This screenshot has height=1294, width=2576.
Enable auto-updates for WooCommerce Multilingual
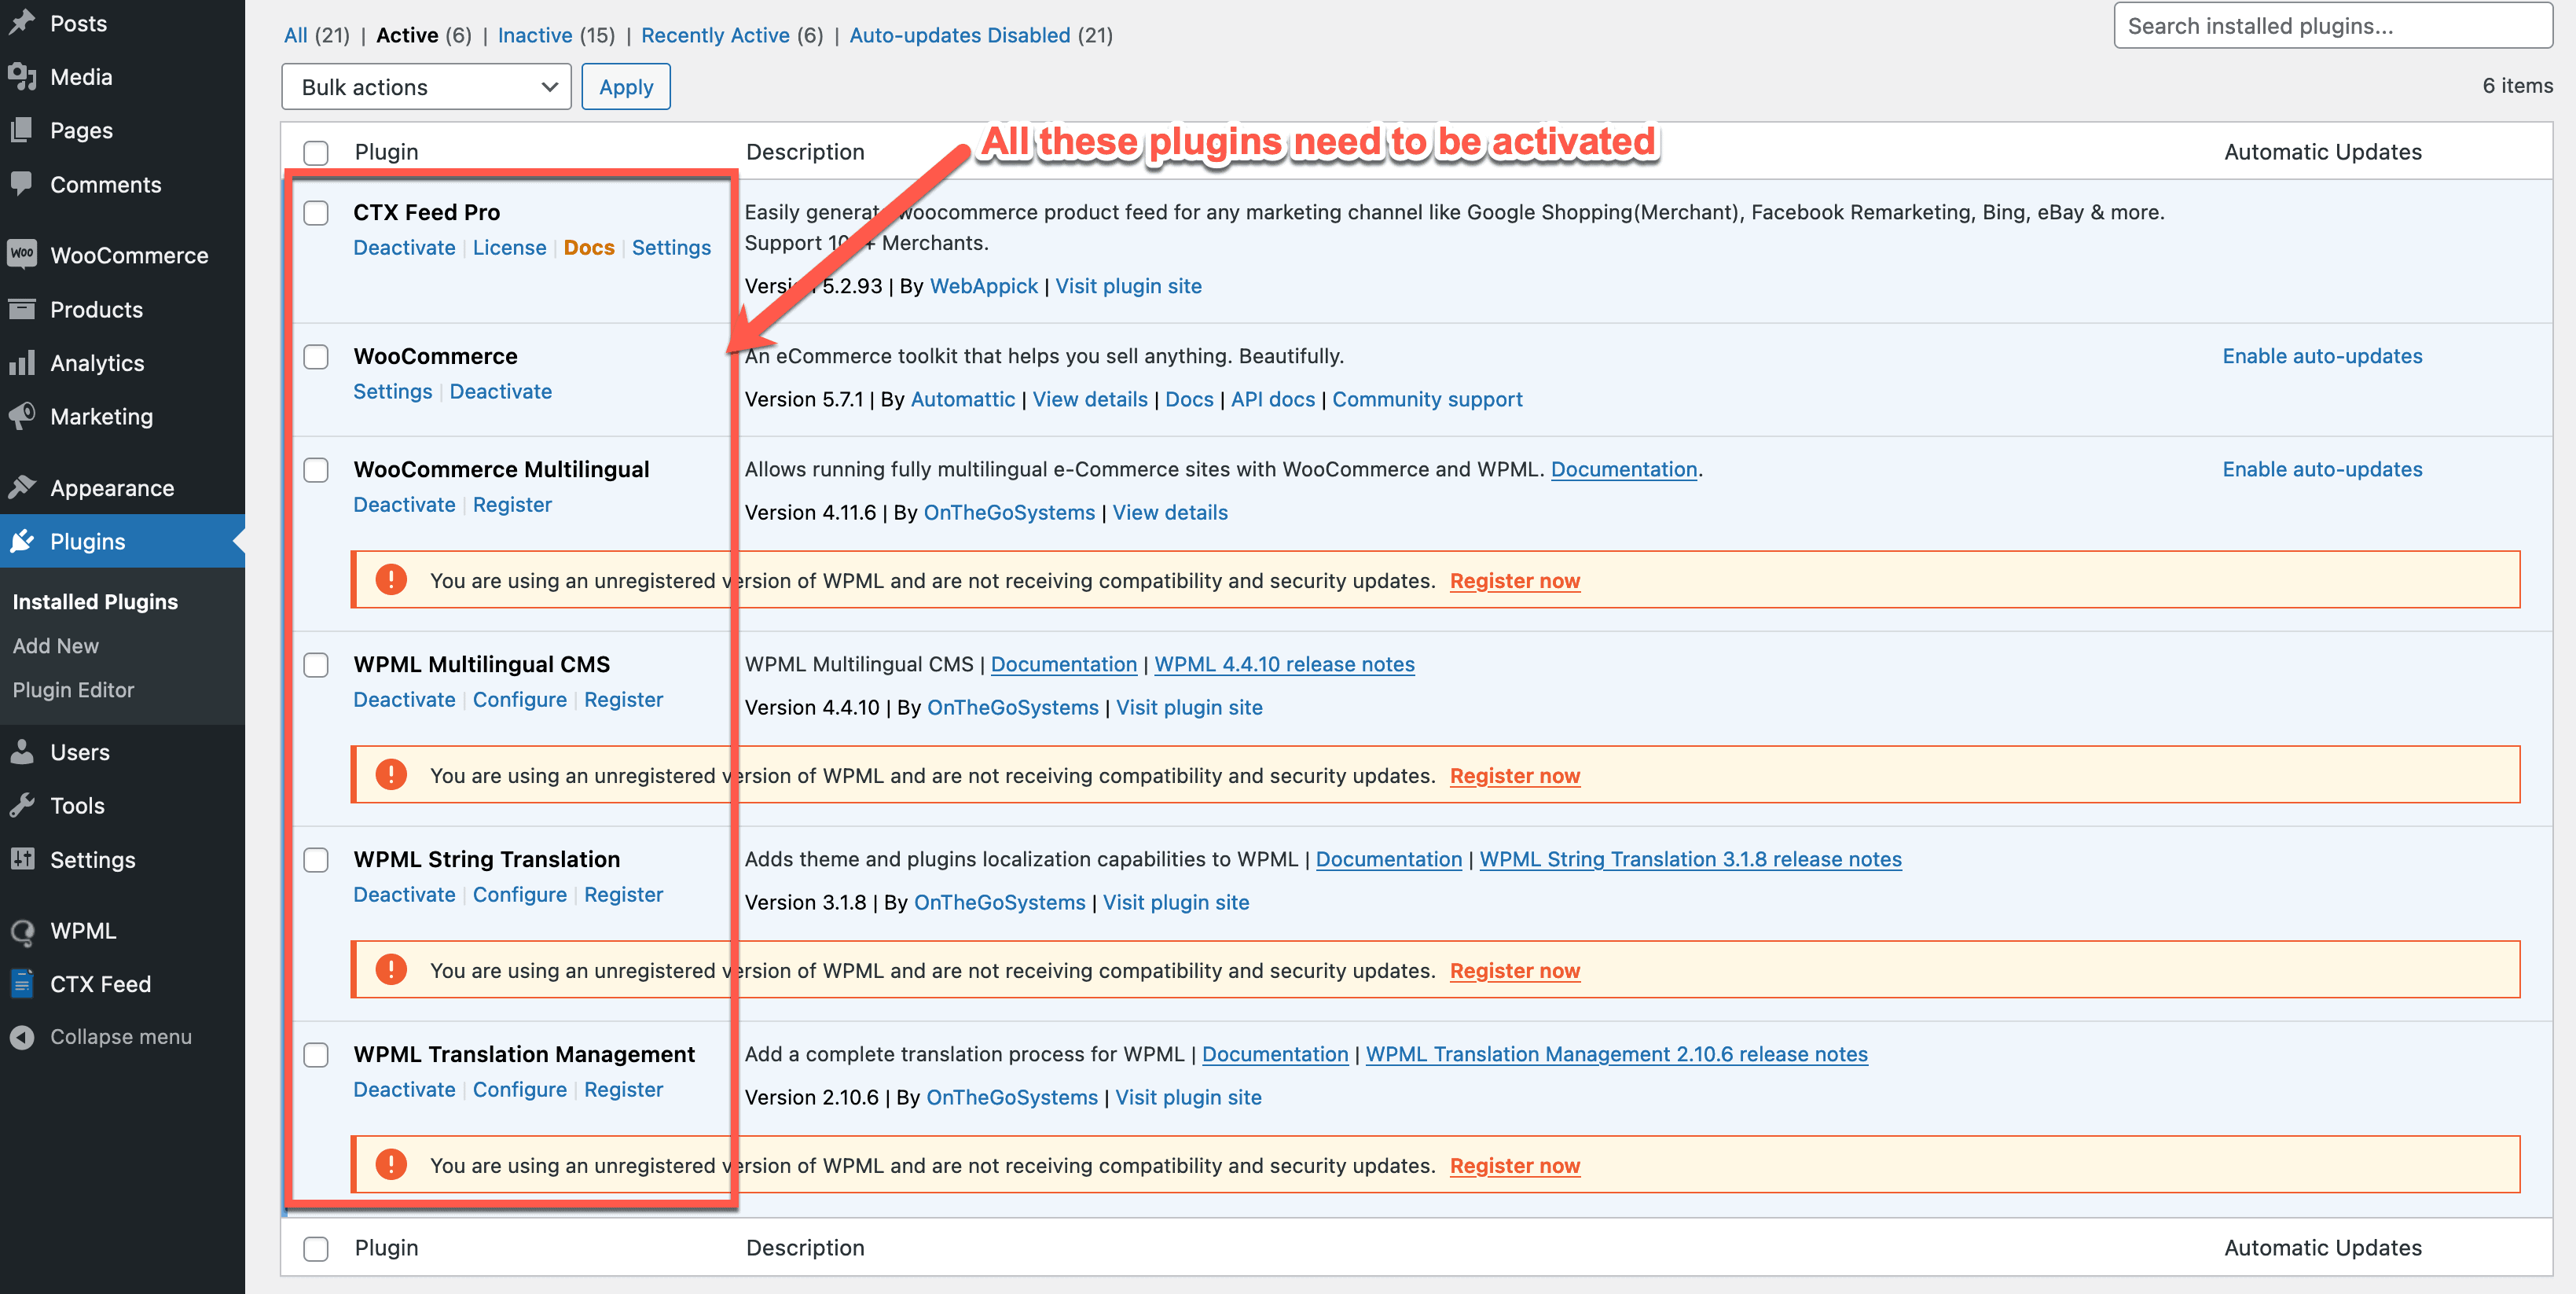[2322, 469]
